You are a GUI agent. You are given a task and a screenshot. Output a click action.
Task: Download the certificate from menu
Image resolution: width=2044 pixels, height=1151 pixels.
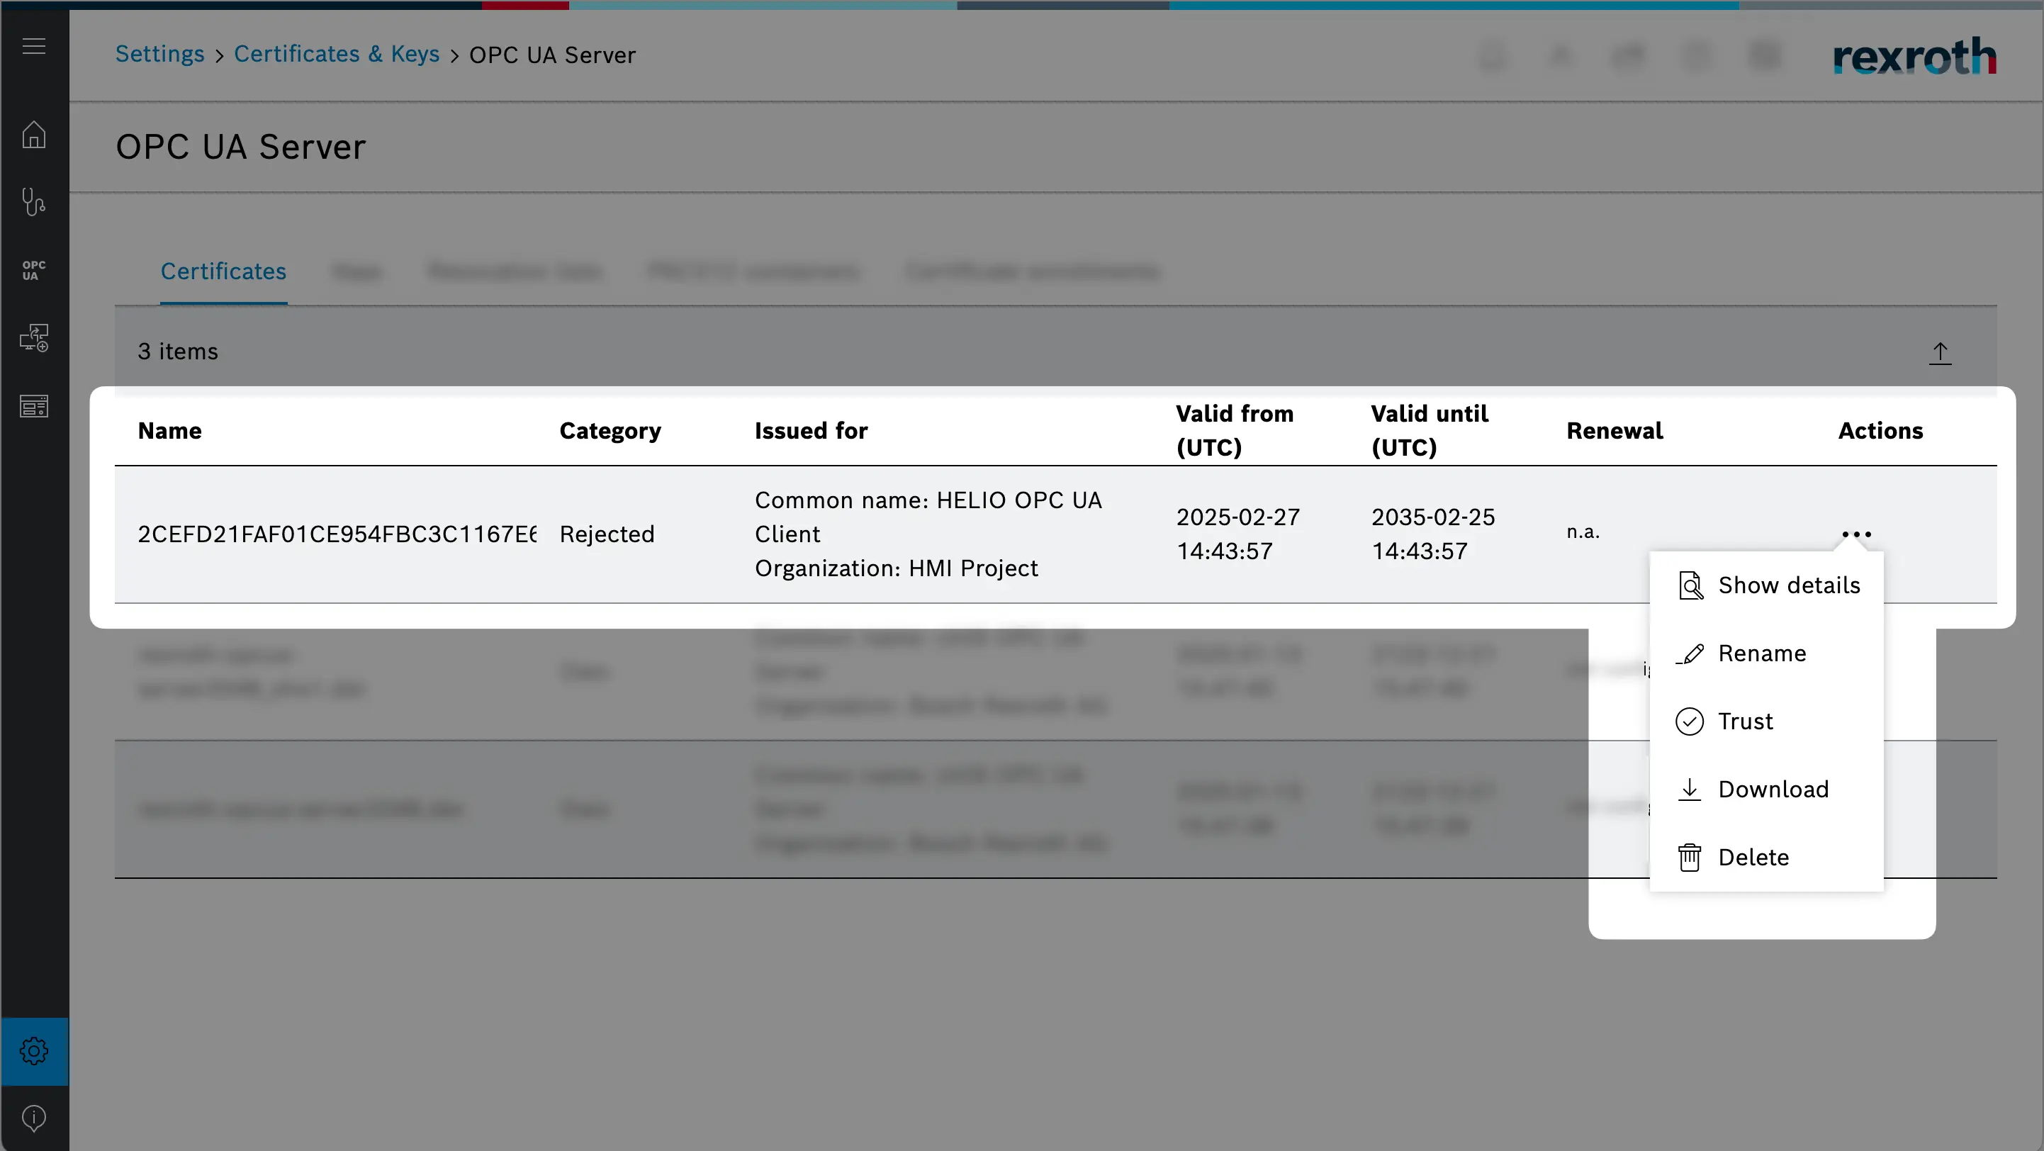pos(1772,790)
